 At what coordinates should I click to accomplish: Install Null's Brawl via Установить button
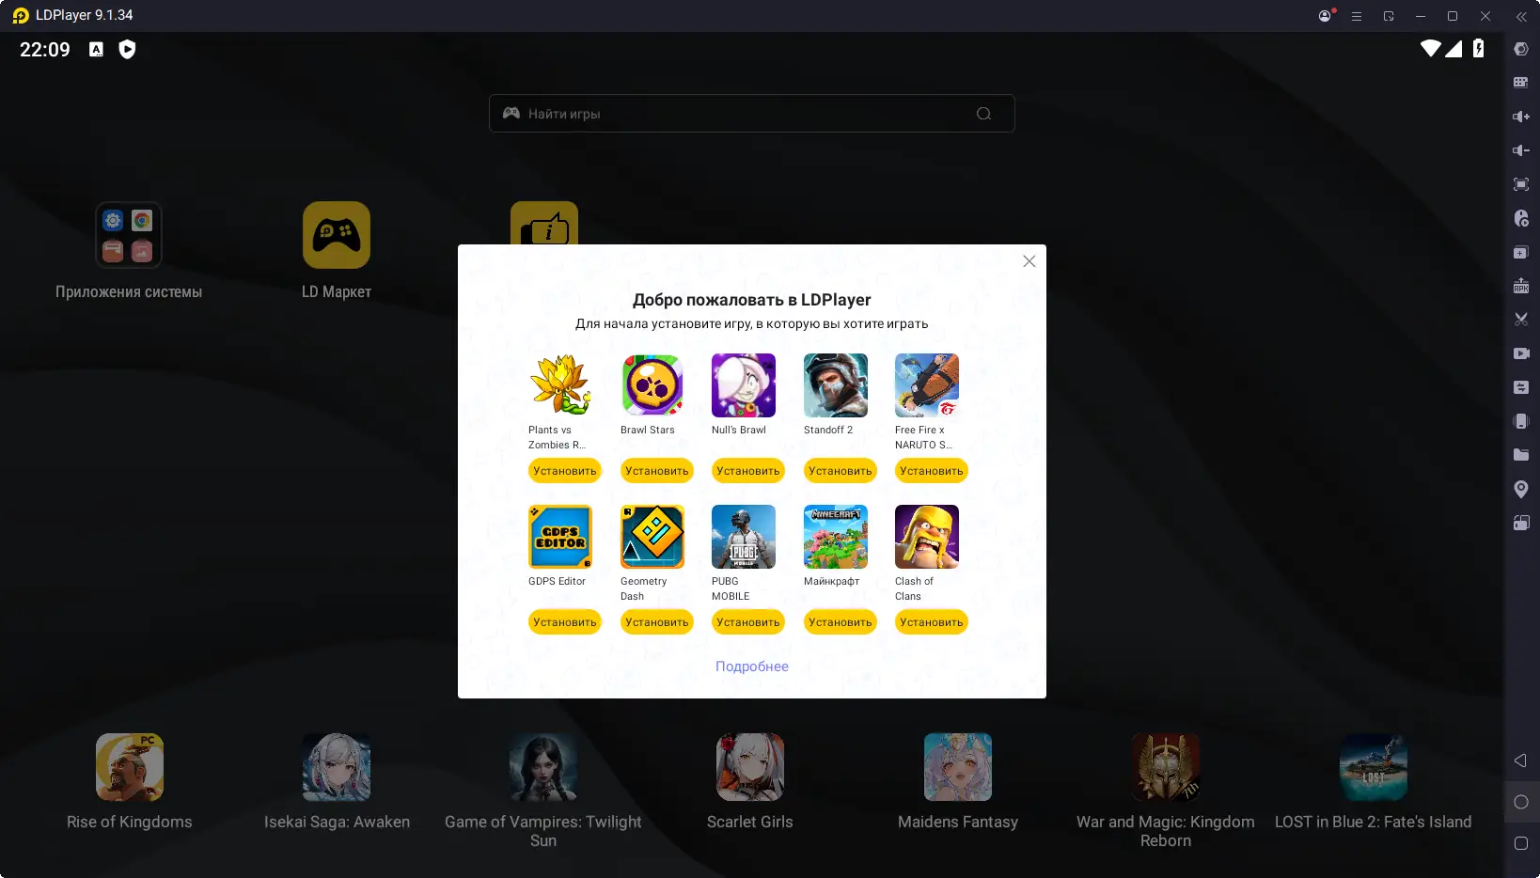tap(748, 471)
